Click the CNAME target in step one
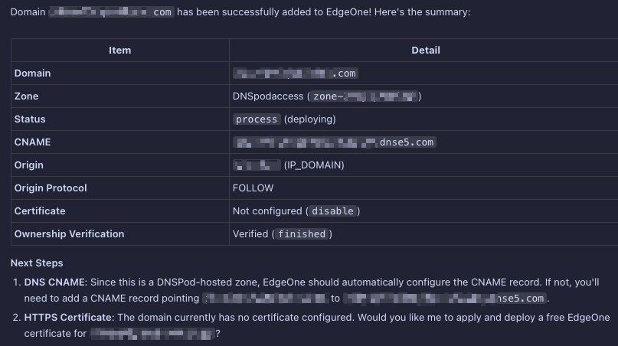The width and height of the screenshot is (618, 346). pyautogui.click(x=445, y=299)
